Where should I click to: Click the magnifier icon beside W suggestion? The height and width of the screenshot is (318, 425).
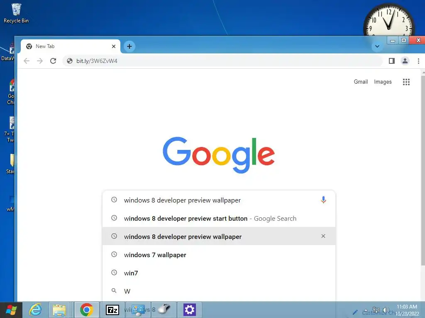[x=114, y=291]
